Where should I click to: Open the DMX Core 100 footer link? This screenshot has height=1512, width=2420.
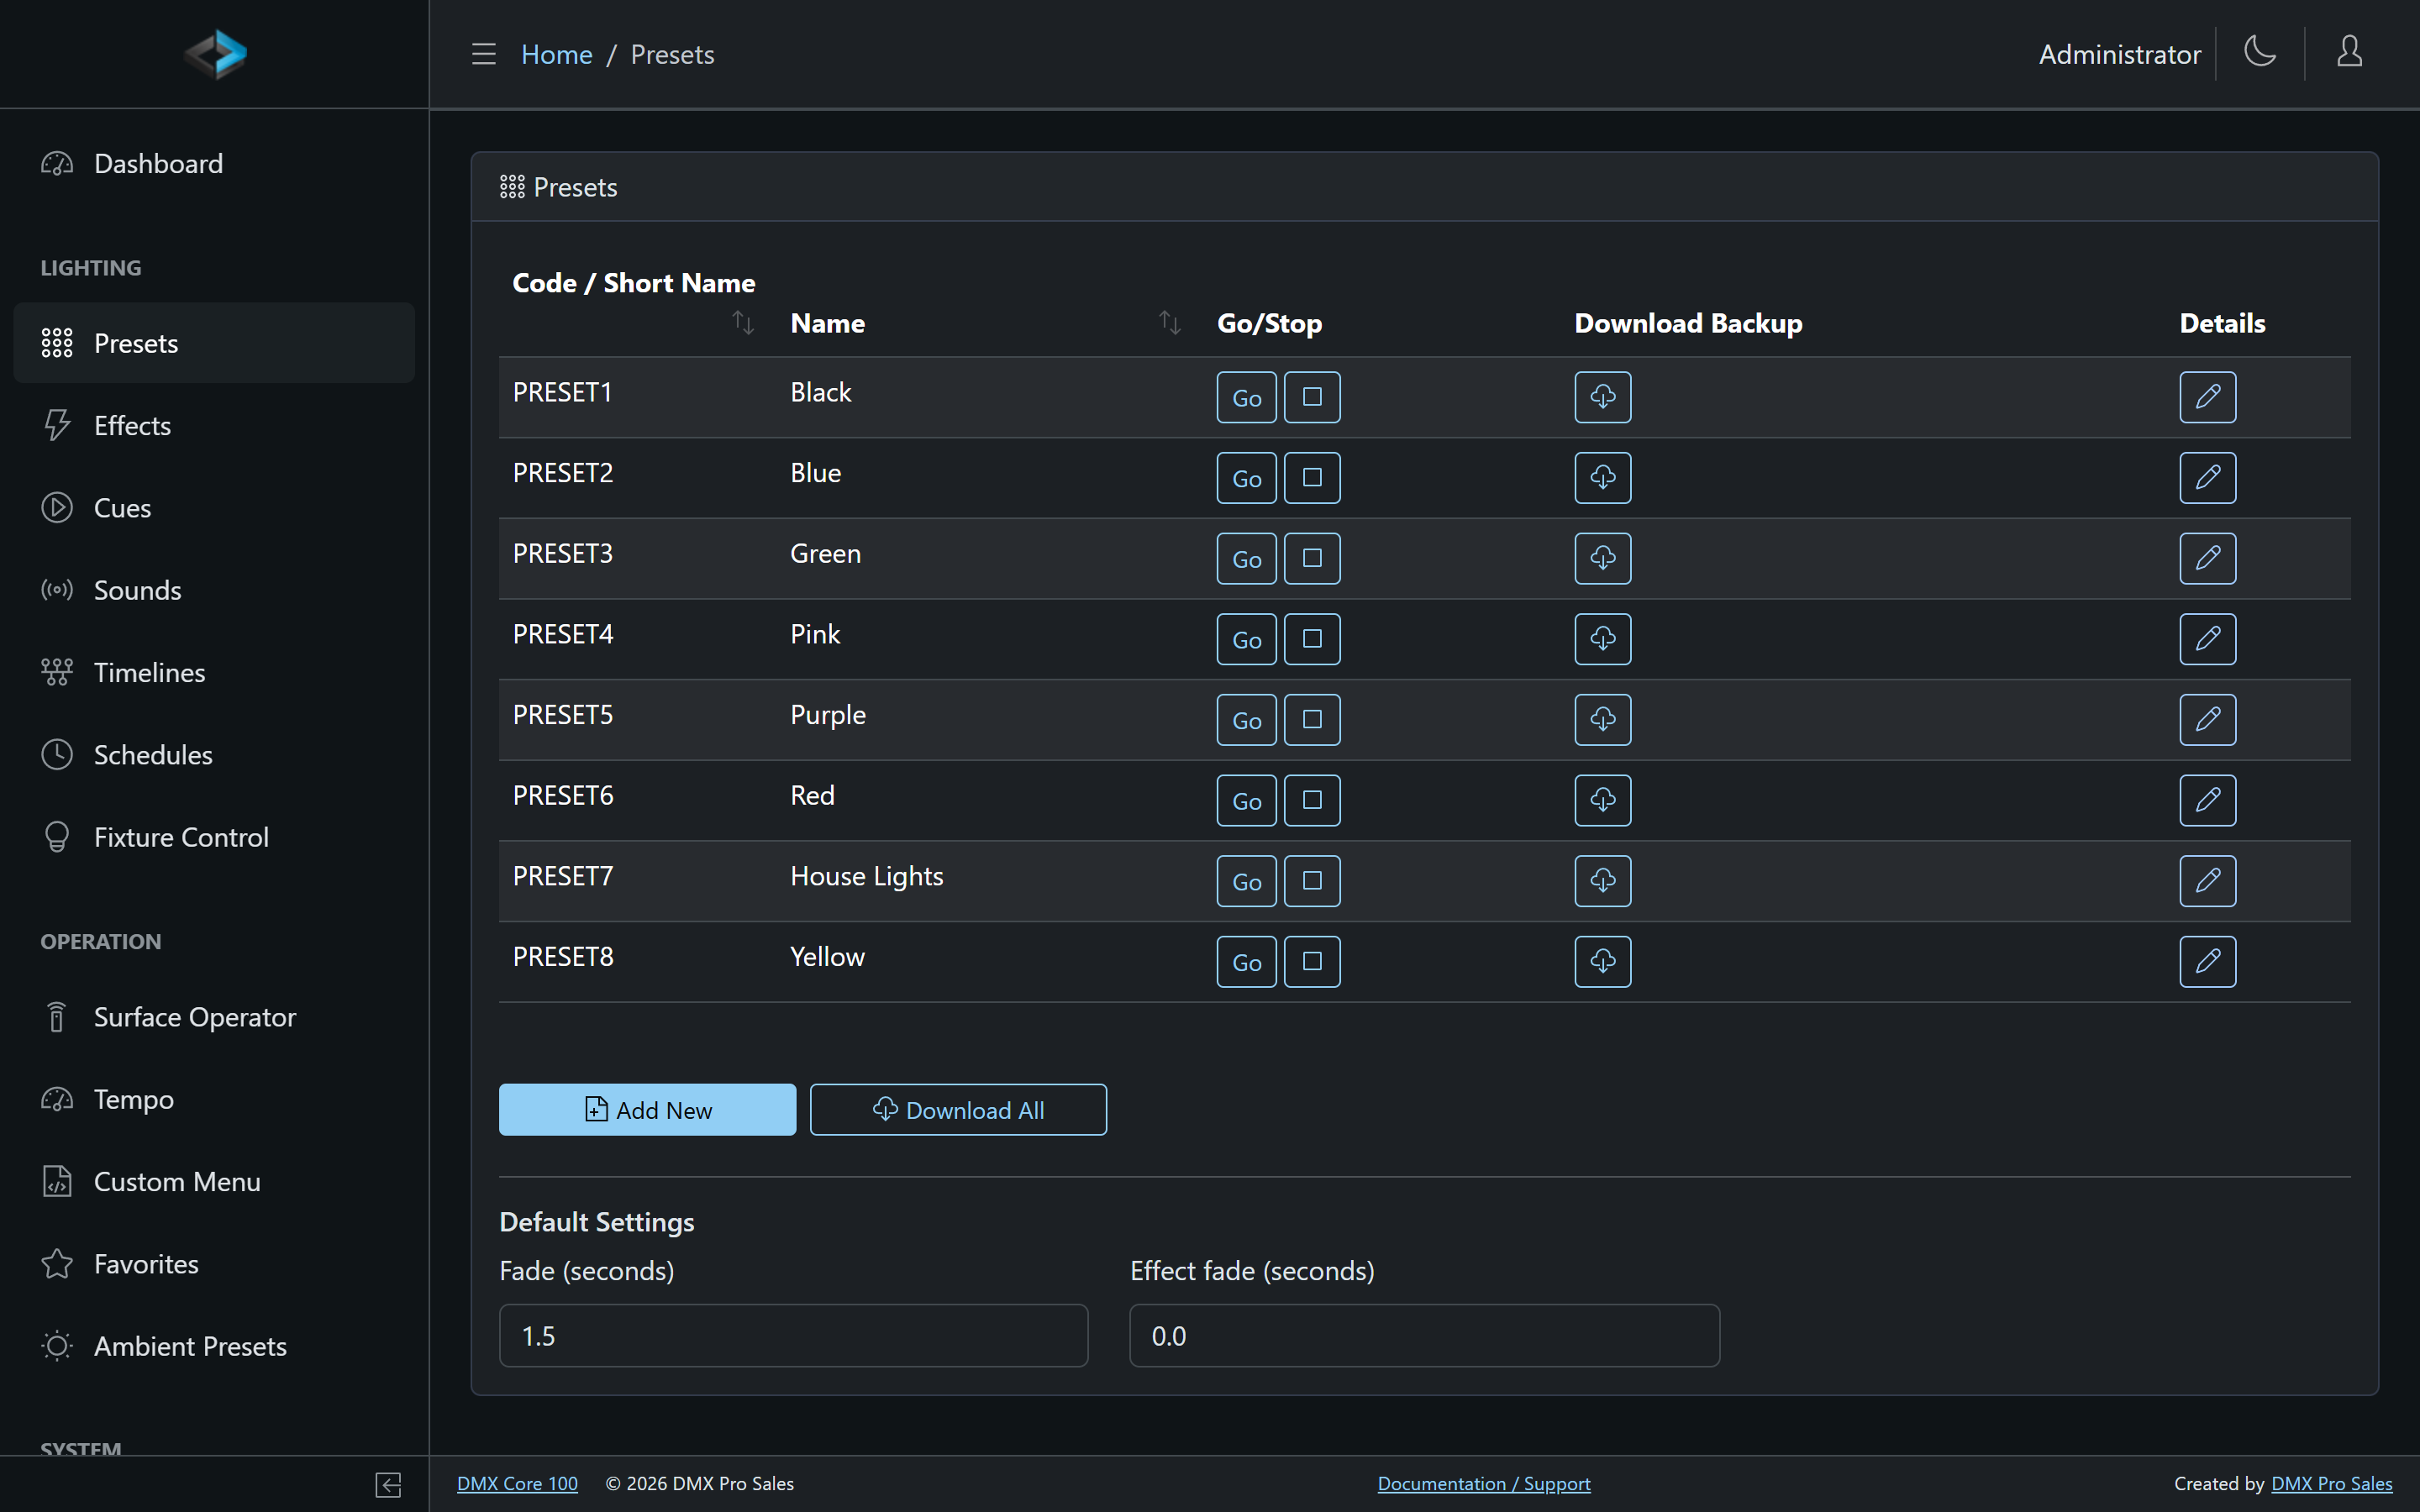(517, 1484)
